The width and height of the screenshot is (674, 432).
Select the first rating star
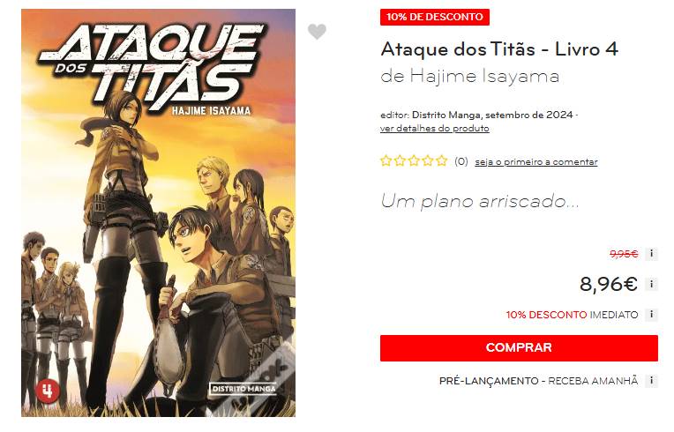tap(386, 161)
